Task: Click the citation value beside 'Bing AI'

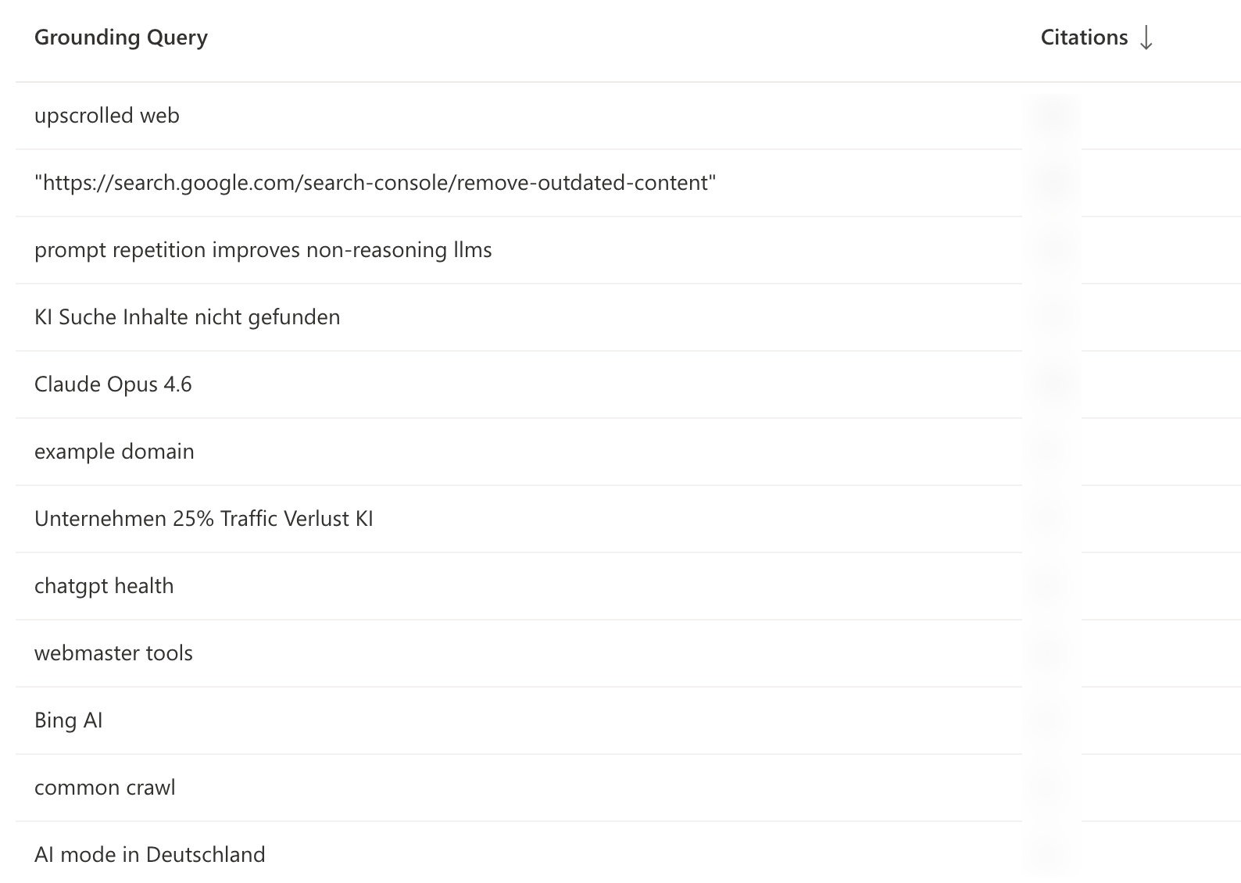Action: 1051,720
